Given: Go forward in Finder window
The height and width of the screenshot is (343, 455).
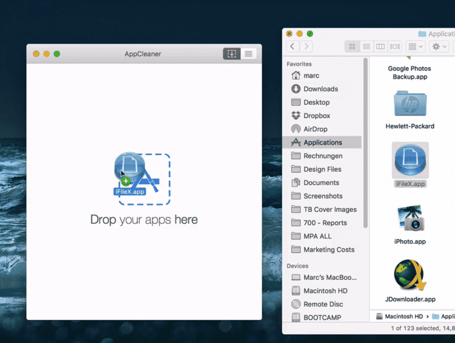Looking at the screenshot, I should point(306,46).
